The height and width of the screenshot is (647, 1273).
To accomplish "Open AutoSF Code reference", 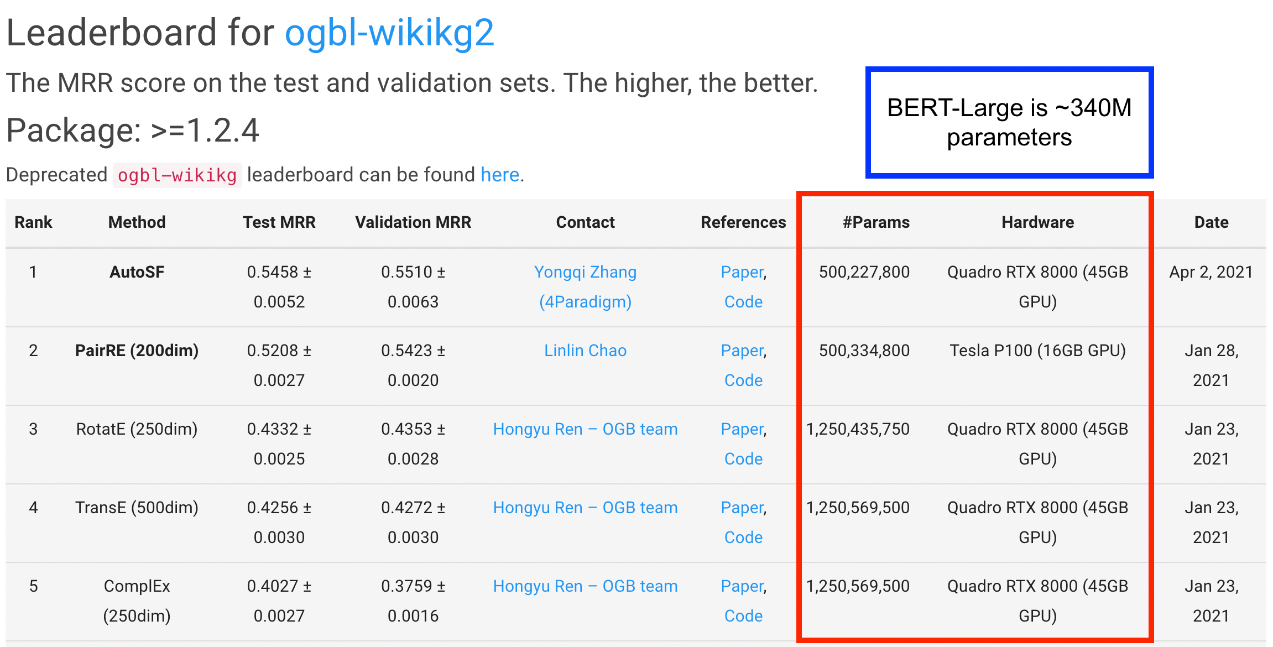I will [743, 302].
